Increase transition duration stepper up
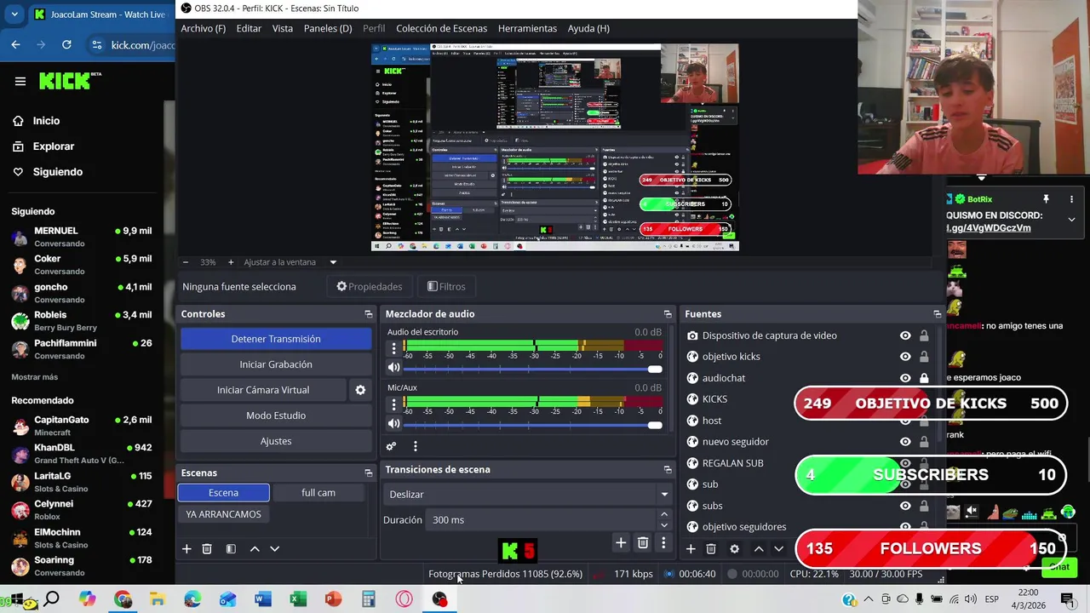This screenshot has width=1090, height=613. pyautogui.click(x=664, y=514)
